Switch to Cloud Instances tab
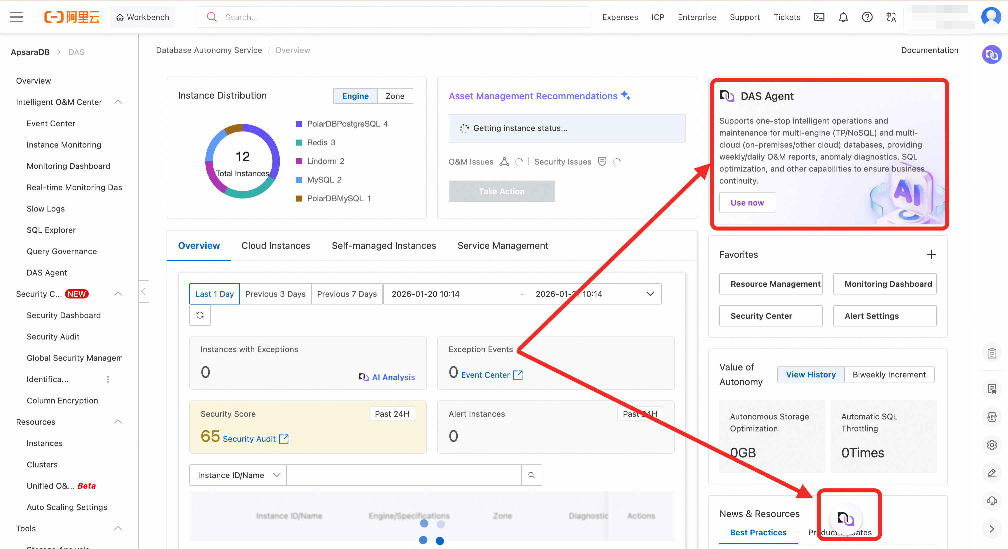This screenshot has height=549, width=1008. point(275,246)
